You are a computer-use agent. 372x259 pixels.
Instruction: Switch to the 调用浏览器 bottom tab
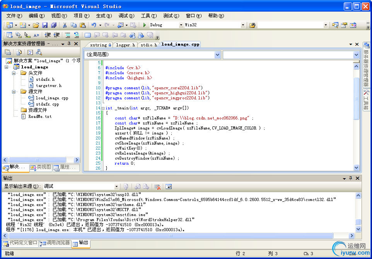(55, 243)
